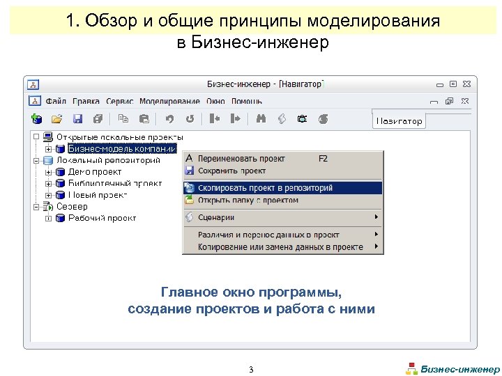Click the last globe-like toolbar icon
Image resolution: width=502 pixels, height=376 pixels.
324,119
